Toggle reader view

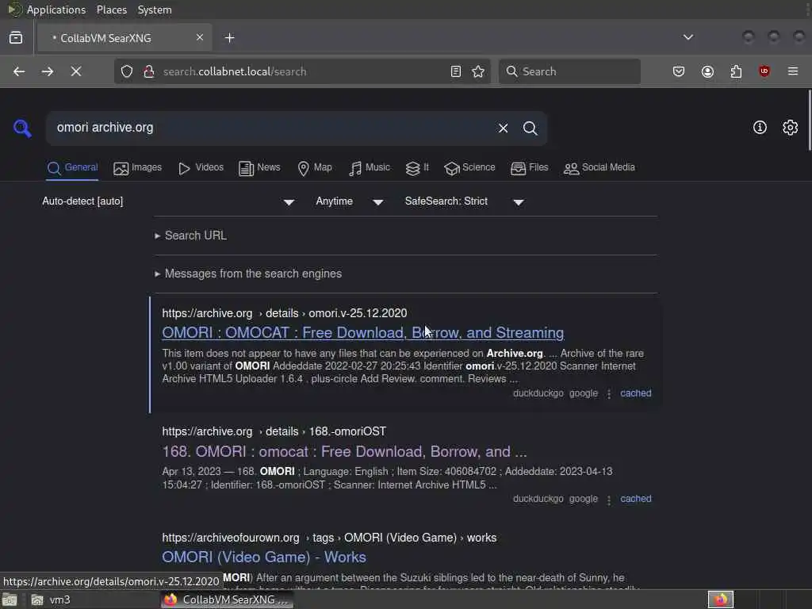pyautogui.click(x=455, y=71)
